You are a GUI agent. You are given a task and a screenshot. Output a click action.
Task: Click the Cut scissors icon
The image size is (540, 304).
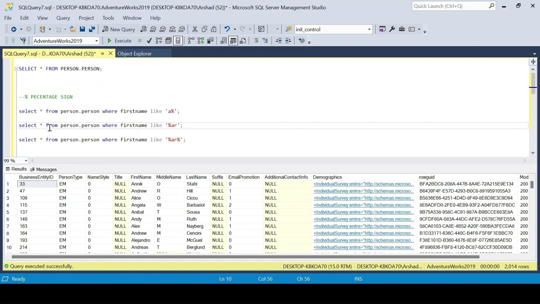tap(195, 29)
